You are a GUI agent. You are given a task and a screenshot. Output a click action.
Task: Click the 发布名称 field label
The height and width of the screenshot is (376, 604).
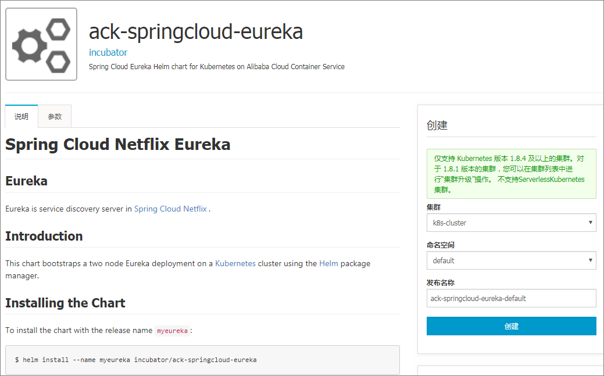tap(440, 283)
